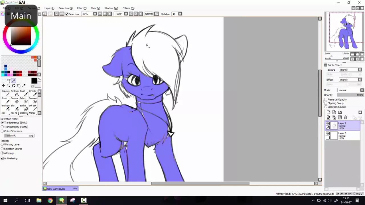Hide Layer2 with its eye icon
The image size is (365, 205).
pyautogui.click(x=328, y=124)
